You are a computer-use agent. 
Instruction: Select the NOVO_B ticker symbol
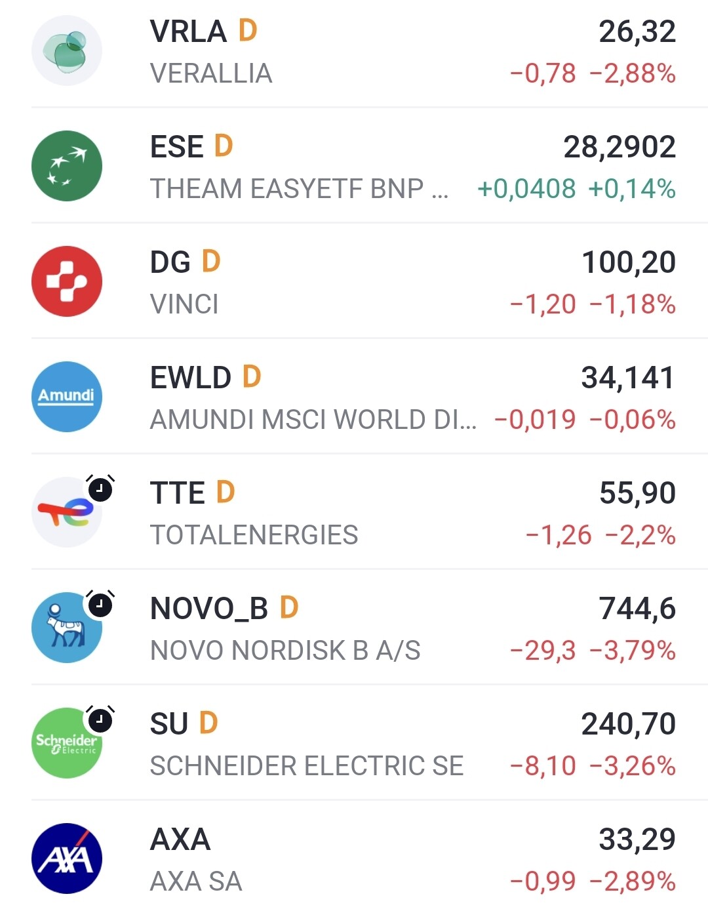[x=209, y=609]
